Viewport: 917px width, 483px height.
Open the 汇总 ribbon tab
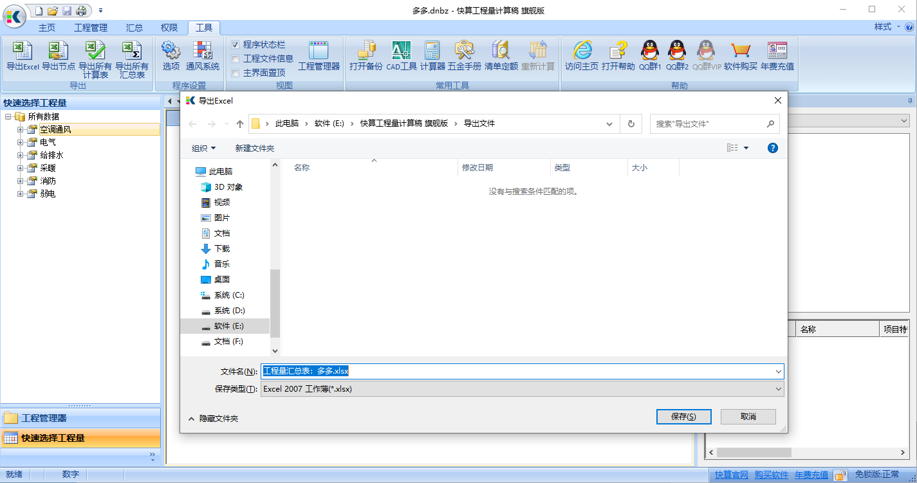(x=134, y=28)
